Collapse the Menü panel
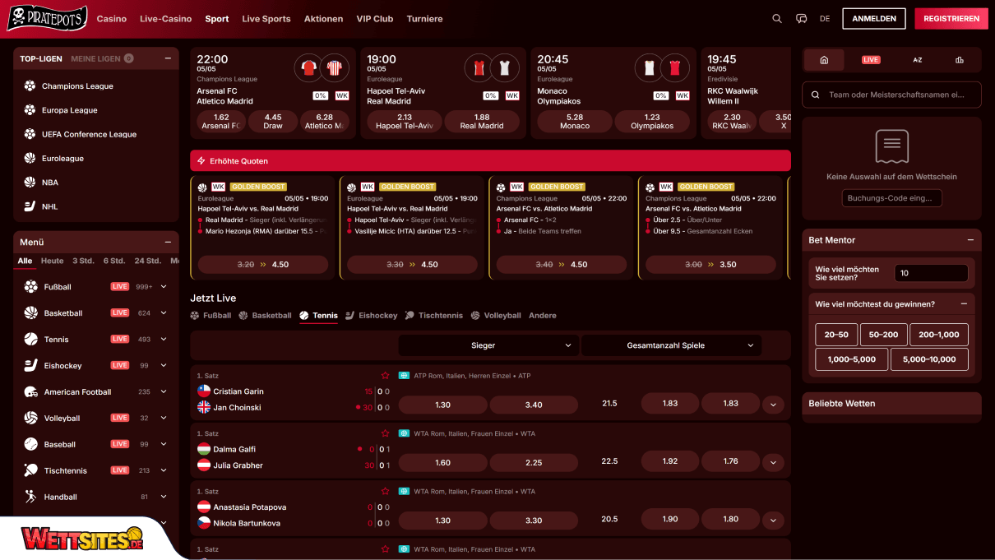 click(x=168, y=243)
